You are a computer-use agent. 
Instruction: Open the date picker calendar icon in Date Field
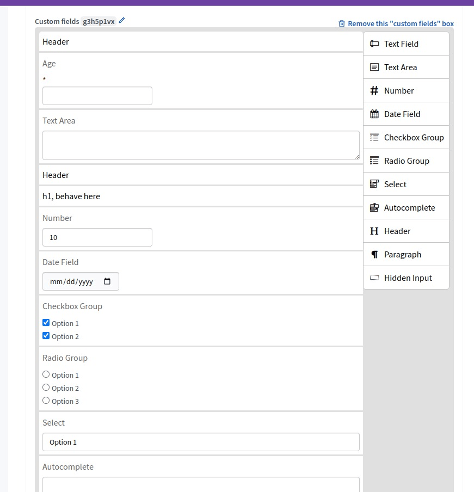[107, 281]
